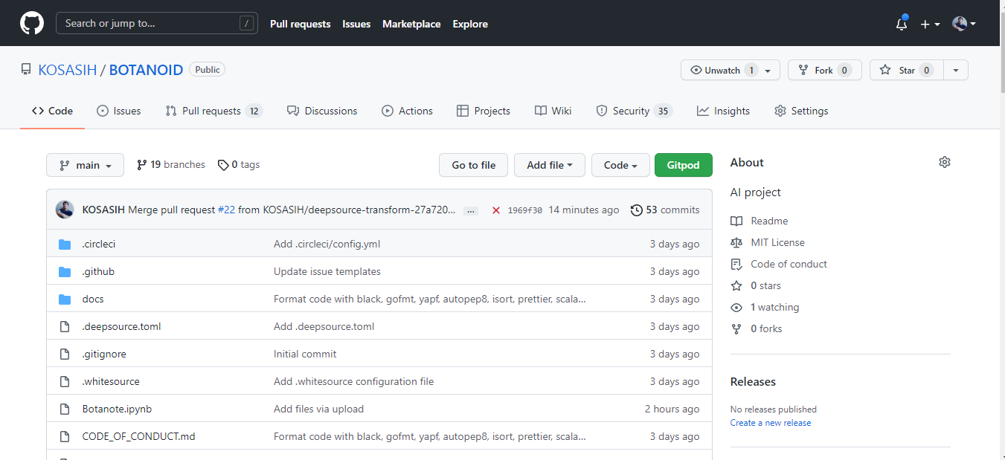This screenshot has width=1005, height=460.
Task: Open commit 'Initial commit'
Action: click(x=305, y=354)
